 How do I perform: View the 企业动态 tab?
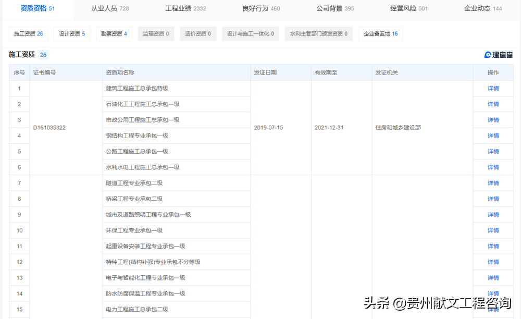tap(483, 8)
